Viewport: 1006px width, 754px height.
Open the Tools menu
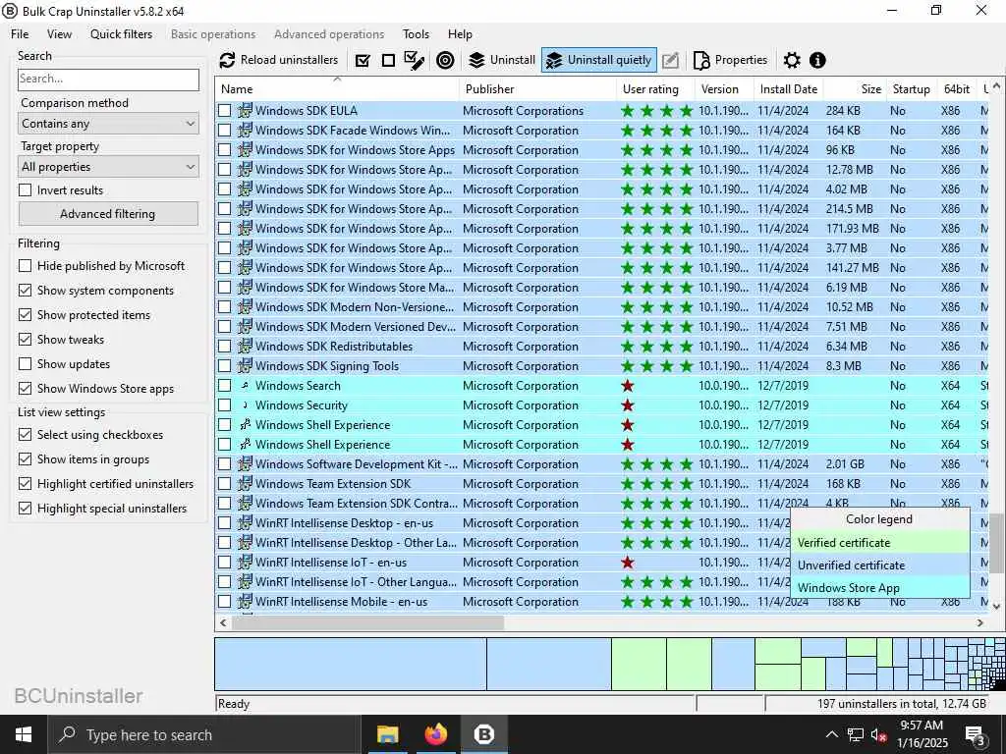click(x=416, y=34)
